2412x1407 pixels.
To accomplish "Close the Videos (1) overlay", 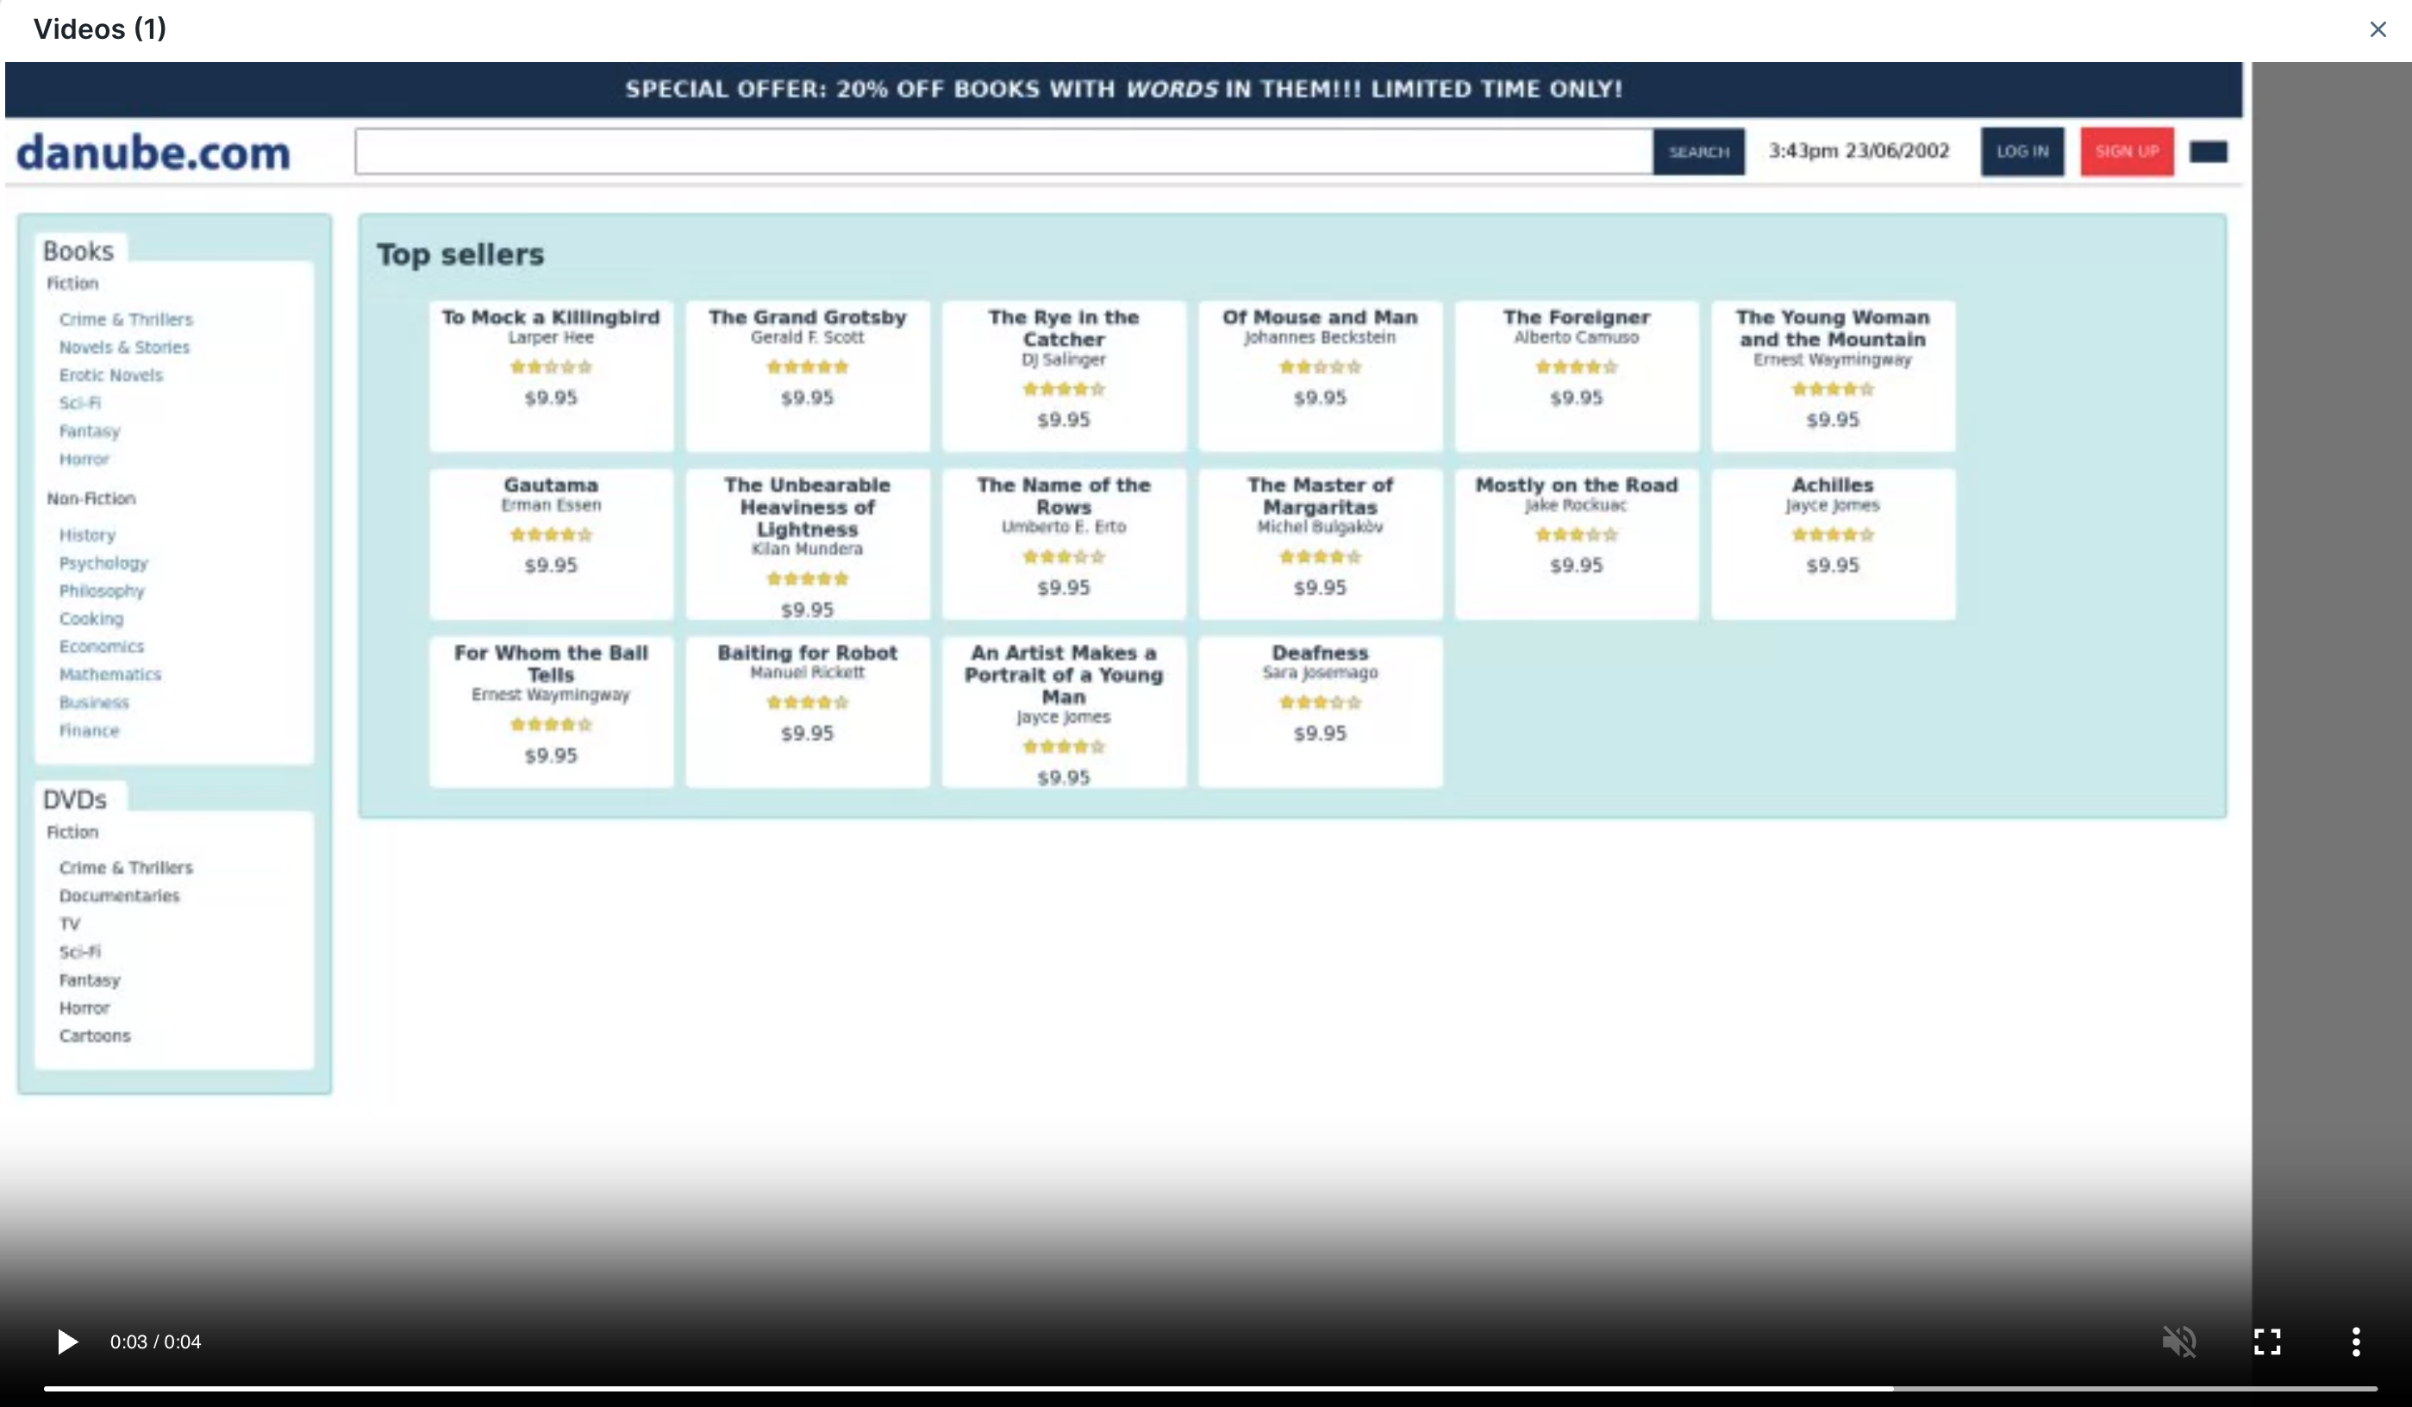I will tap(2379, 28).
